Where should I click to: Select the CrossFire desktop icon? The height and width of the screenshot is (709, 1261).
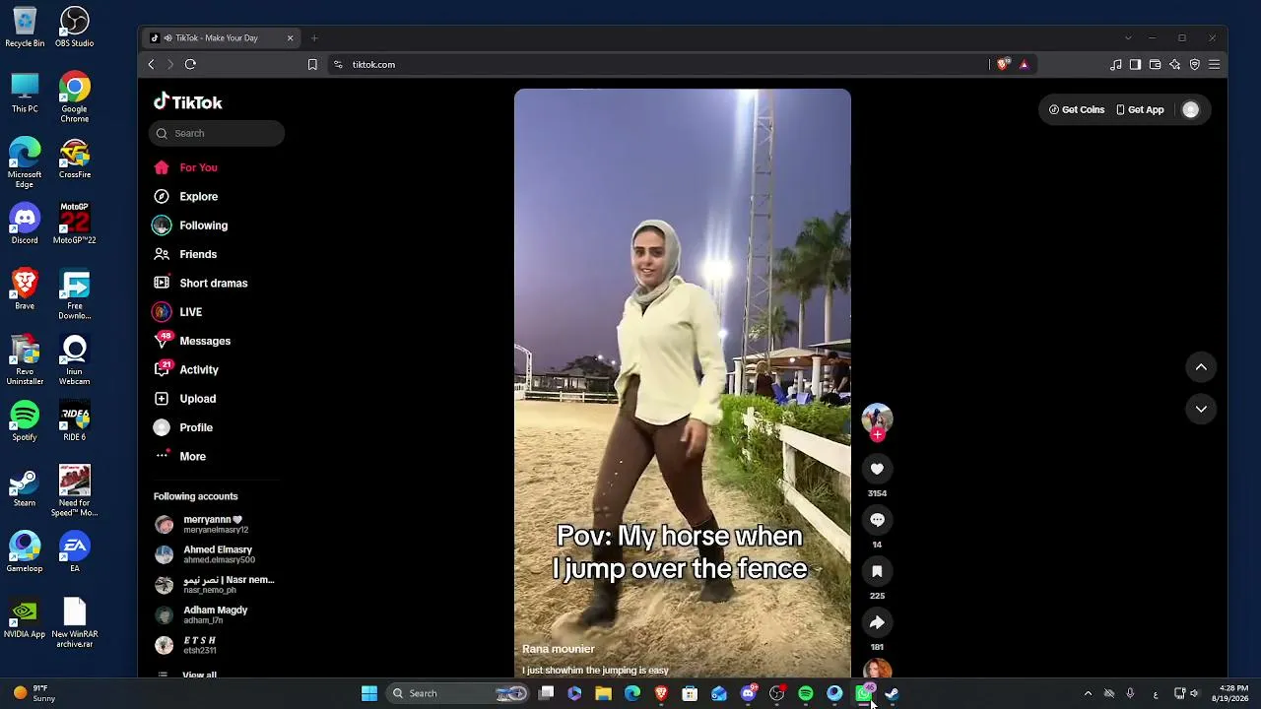tap(75, 159)
